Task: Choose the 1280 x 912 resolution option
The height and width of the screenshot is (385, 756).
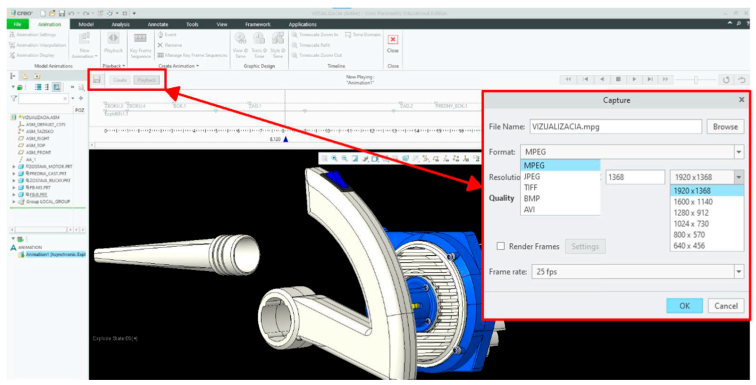Action: [691, 213]
